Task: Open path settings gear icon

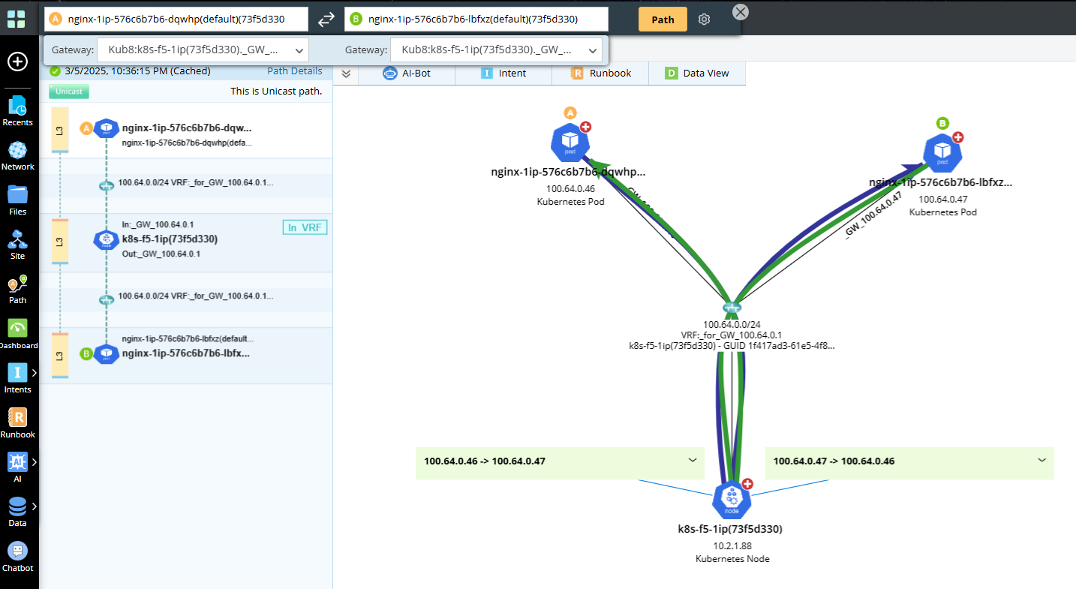Action: (x=704, y=20)
